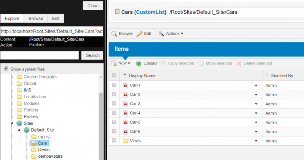The image size is (304, 160).
Task: Collapse the Default_Site tree node
Action: [x=19, y=130]
